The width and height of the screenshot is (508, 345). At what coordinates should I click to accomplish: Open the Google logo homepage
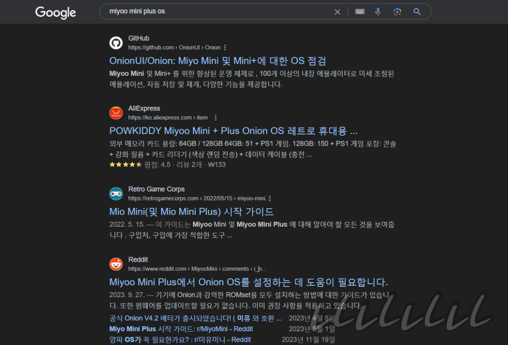(x=55, y=12)
